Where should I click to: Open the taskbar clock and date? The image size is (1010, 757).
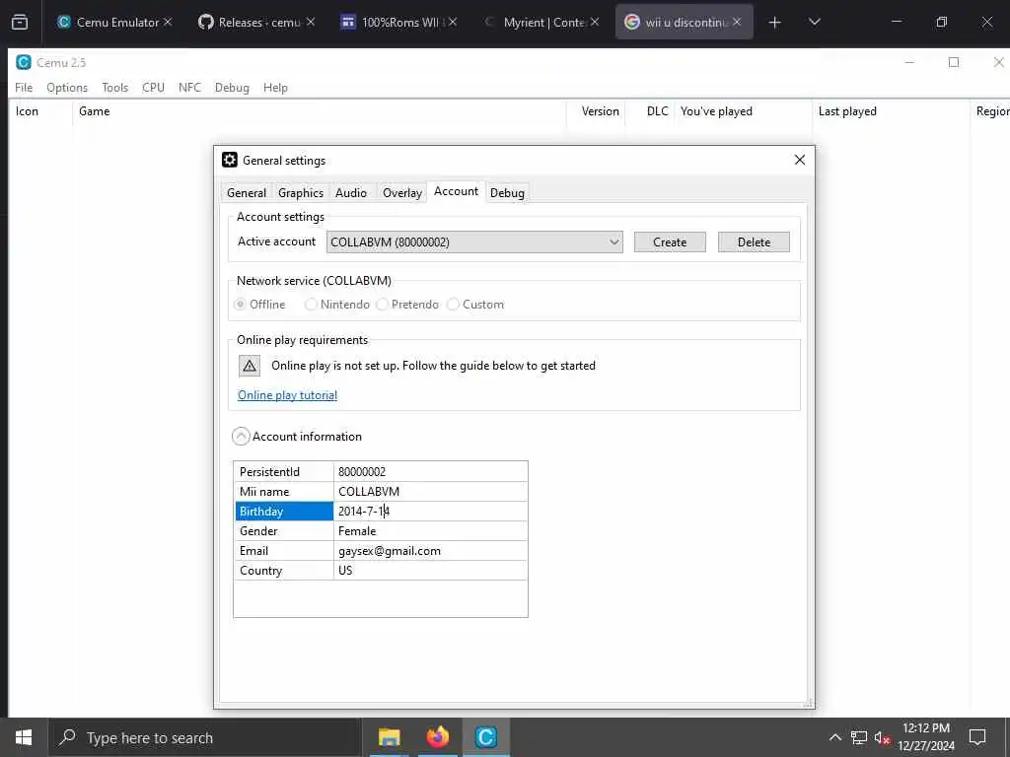(x=925, y=737)
